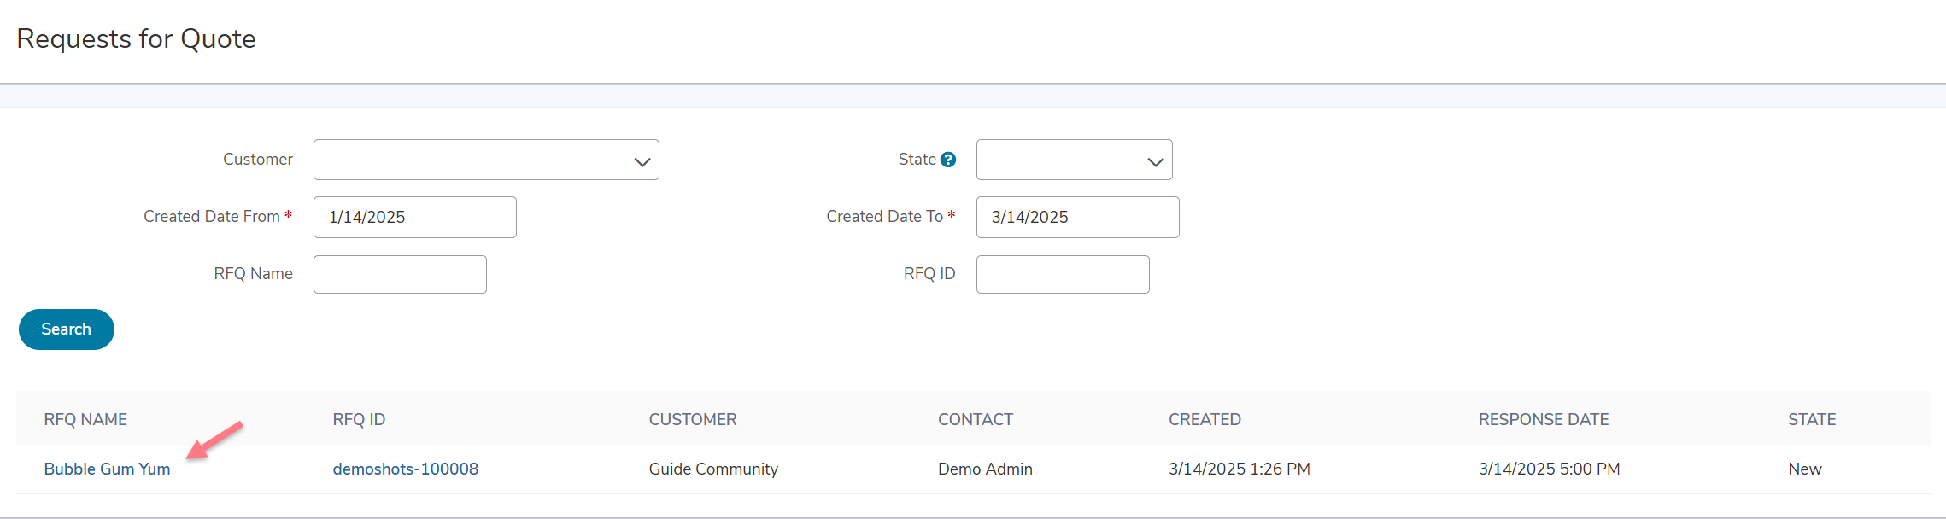Viewport: 1946px width, 519px height.
Task: Focus the RFQ ID input field
Action: [1063, 274]
